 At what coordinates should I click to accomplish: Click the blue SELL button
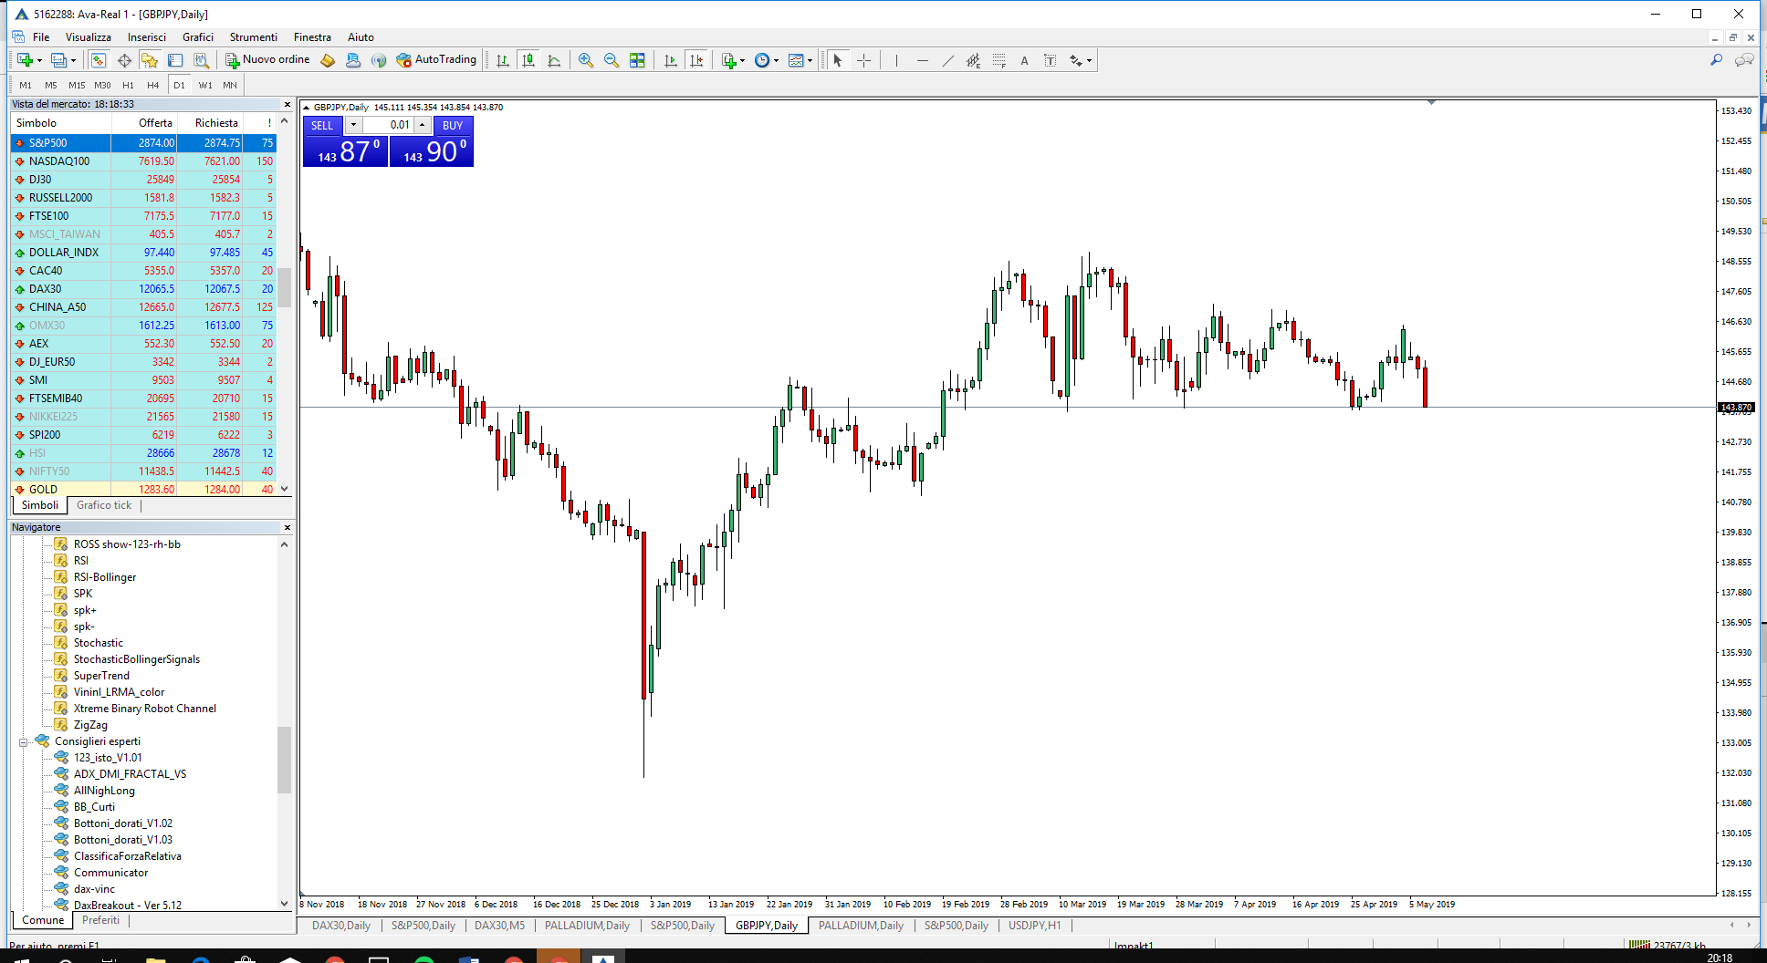point(322,125)
